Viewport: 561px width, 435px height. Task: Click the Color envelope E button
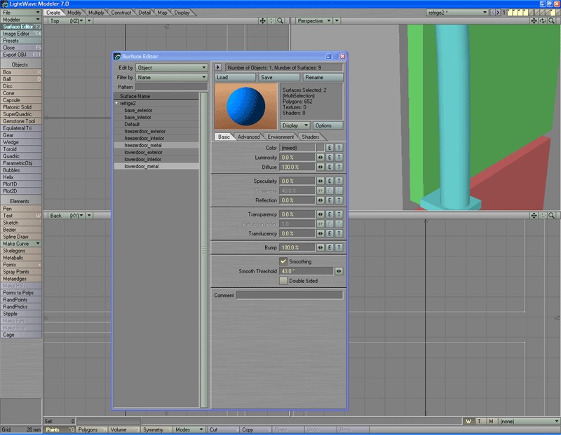tap(330, 148)
